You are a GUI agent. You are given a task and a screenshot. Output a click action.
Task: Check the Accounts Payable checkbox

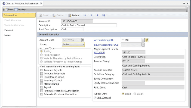tap(42, 70)
